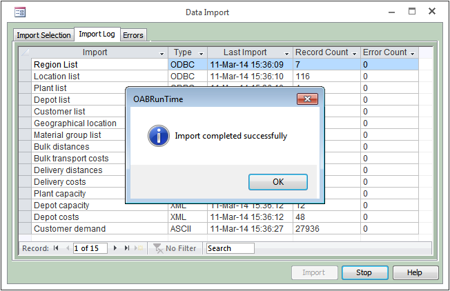Open the Type column filter arrow
450x291 pixels.
[201, 54]
